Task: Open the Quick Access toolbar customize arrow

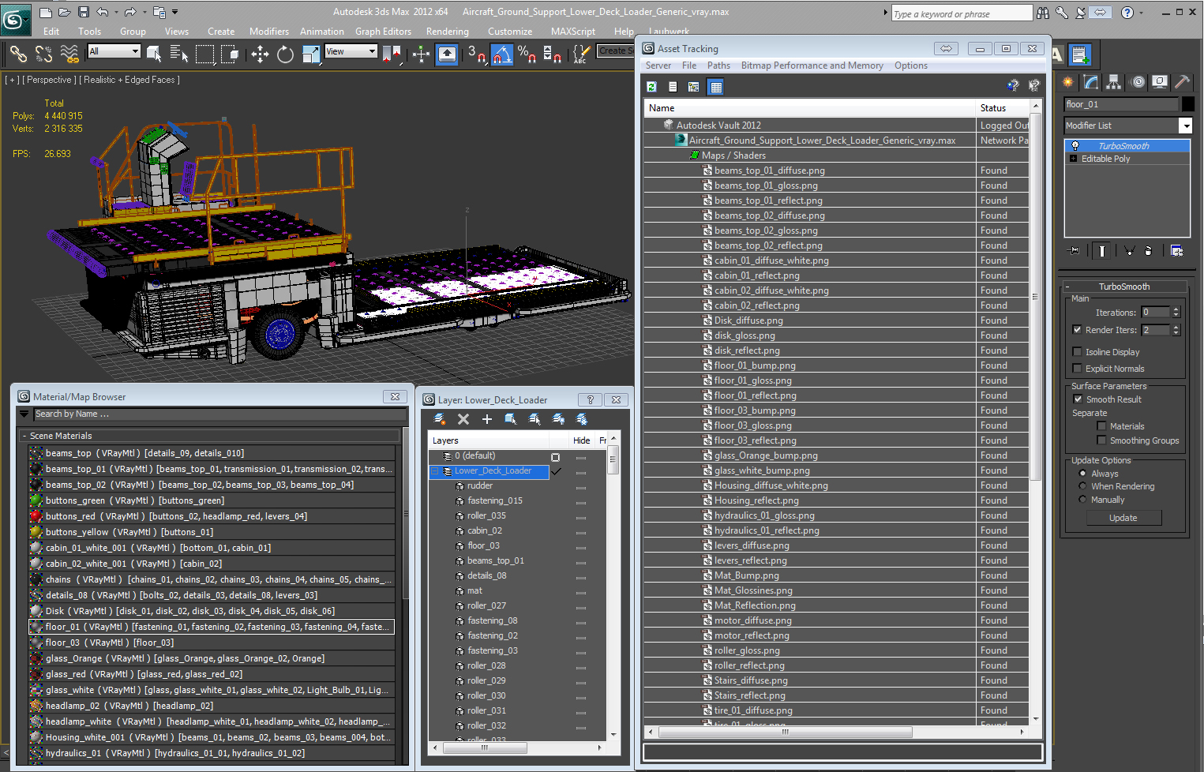Action: [175, 12]
